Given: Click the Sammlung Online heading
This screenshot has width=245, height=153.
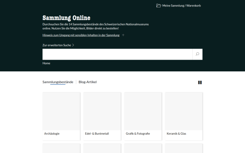Looking at the screenshot, I should click(x=67, y=18).
